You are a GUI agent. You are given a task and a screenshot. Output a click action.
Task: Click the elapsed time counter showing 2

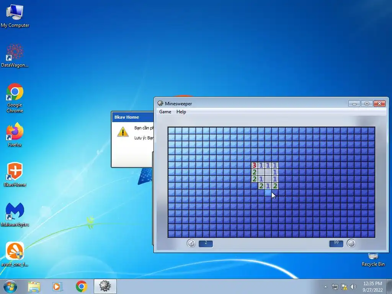tap(206, 243)
